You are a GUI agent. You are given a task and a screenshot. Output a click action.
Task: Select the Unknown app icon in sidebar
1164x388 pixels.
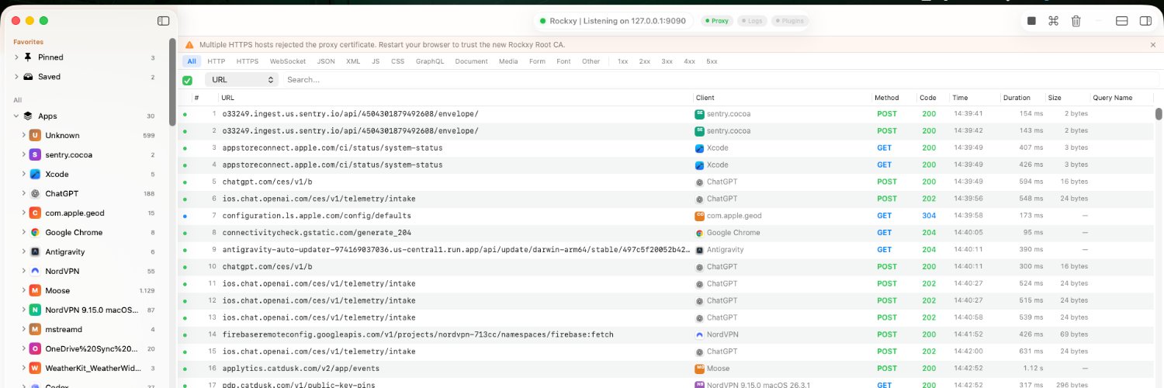pyautogui.click(x=35, y=135)
